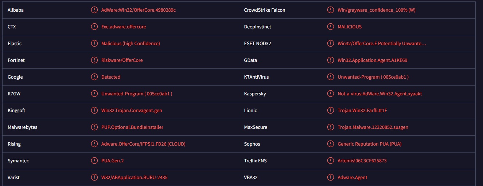Click the alert icon in the Kaspersky row

tap(331, 94)
